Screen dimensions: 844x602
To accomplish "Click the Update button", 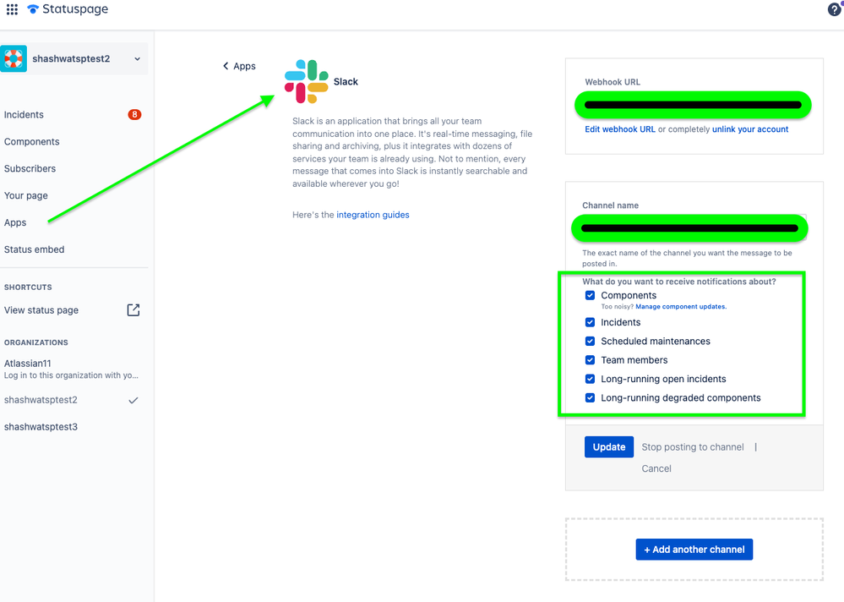I will (x=609, y=447).
